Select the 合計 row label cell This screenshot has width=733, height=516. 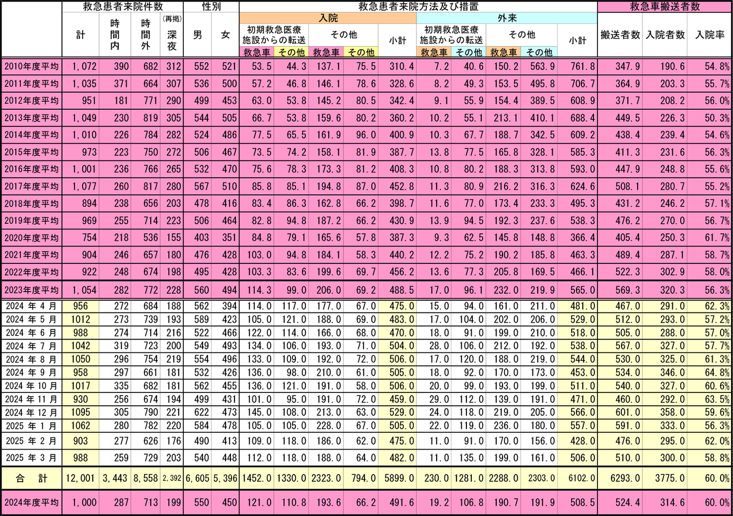coord(31,478)
